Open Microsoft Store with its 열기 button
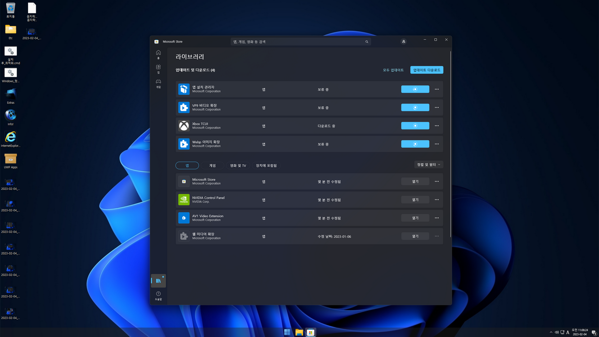 [x=415, y=181]
